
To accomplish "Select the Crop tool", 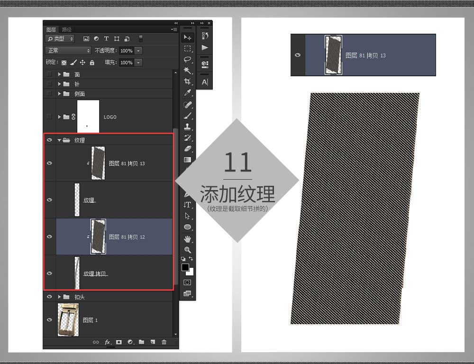I will pos(187,82).
